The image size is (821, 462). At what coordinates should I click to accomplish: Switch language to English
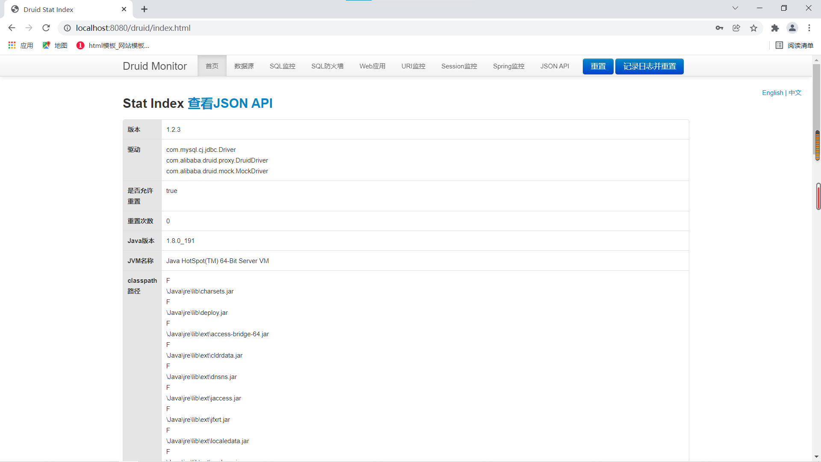click(x=772, y=93)
